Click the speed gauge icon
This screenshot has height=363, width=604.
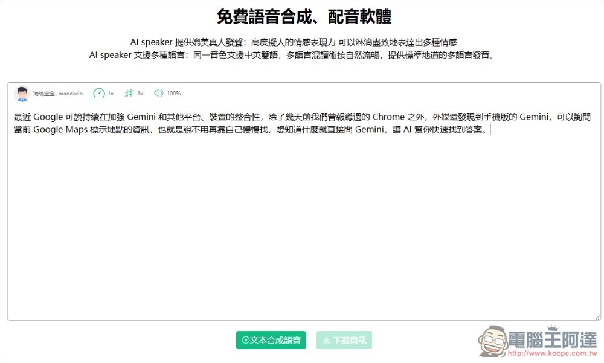99,93
